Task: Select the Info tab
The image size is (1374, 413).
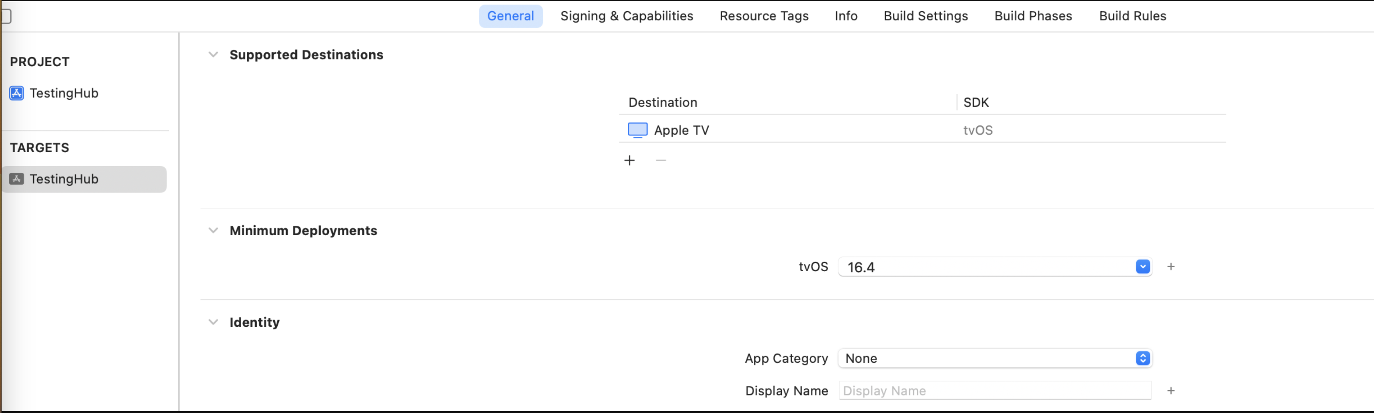Action: [846, 16]
